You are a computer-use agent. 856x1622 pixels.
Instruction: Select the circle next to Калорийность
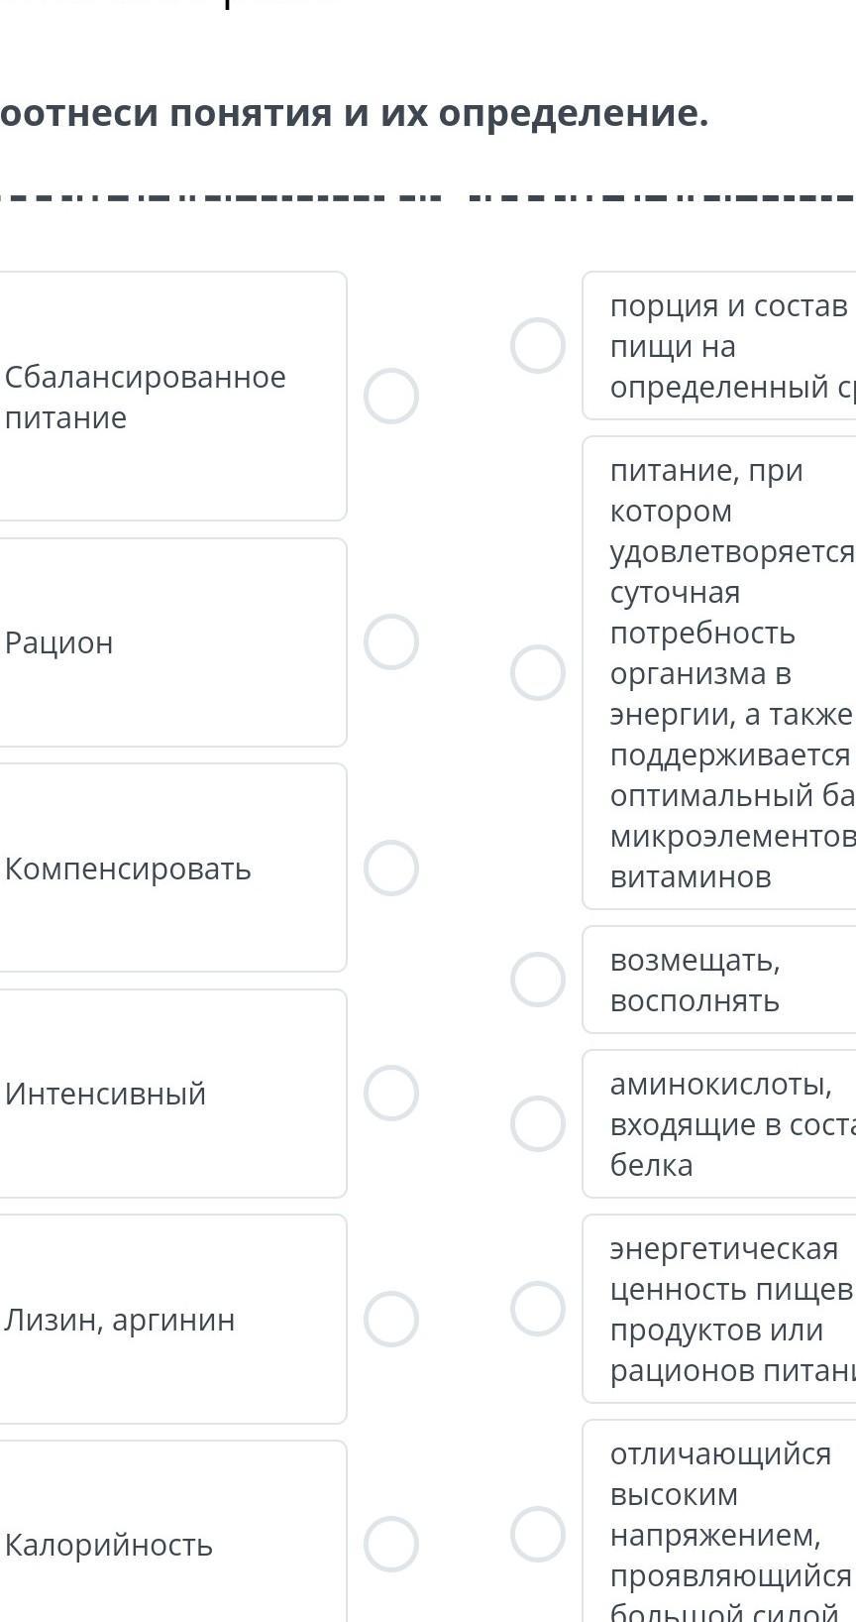[x=391, y=1545]
